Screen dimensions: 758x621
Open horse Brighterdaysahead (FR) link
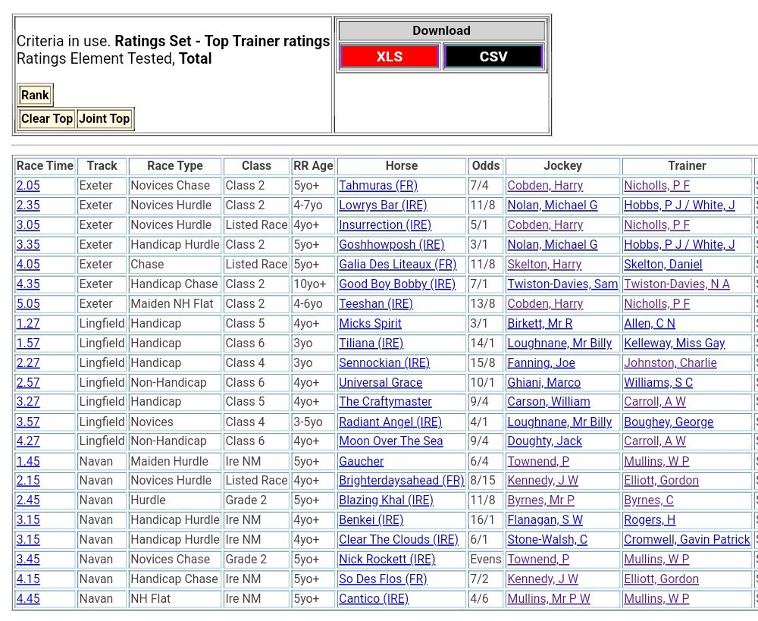pos(401,481)
